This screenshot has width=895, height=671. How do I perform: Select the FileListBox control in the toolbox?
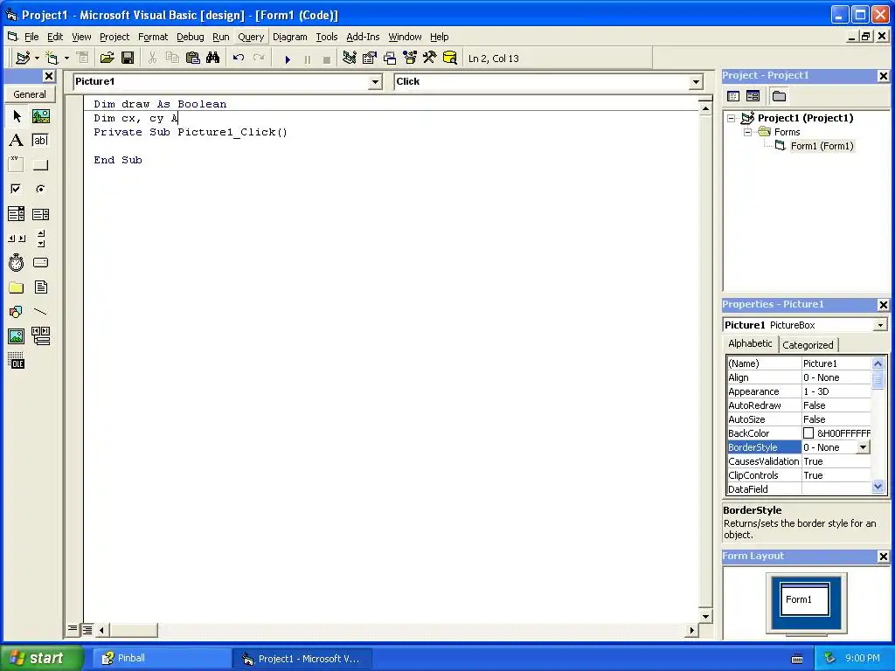[x=40, y=287]
